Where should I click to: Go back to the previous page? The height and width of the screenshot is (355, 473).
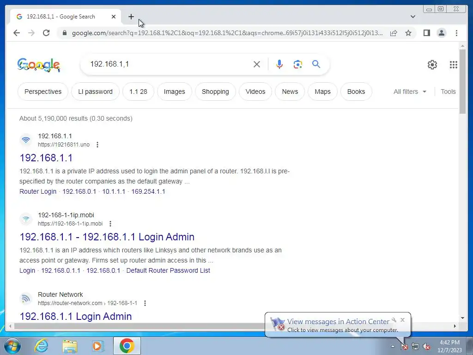pos(17,33)
